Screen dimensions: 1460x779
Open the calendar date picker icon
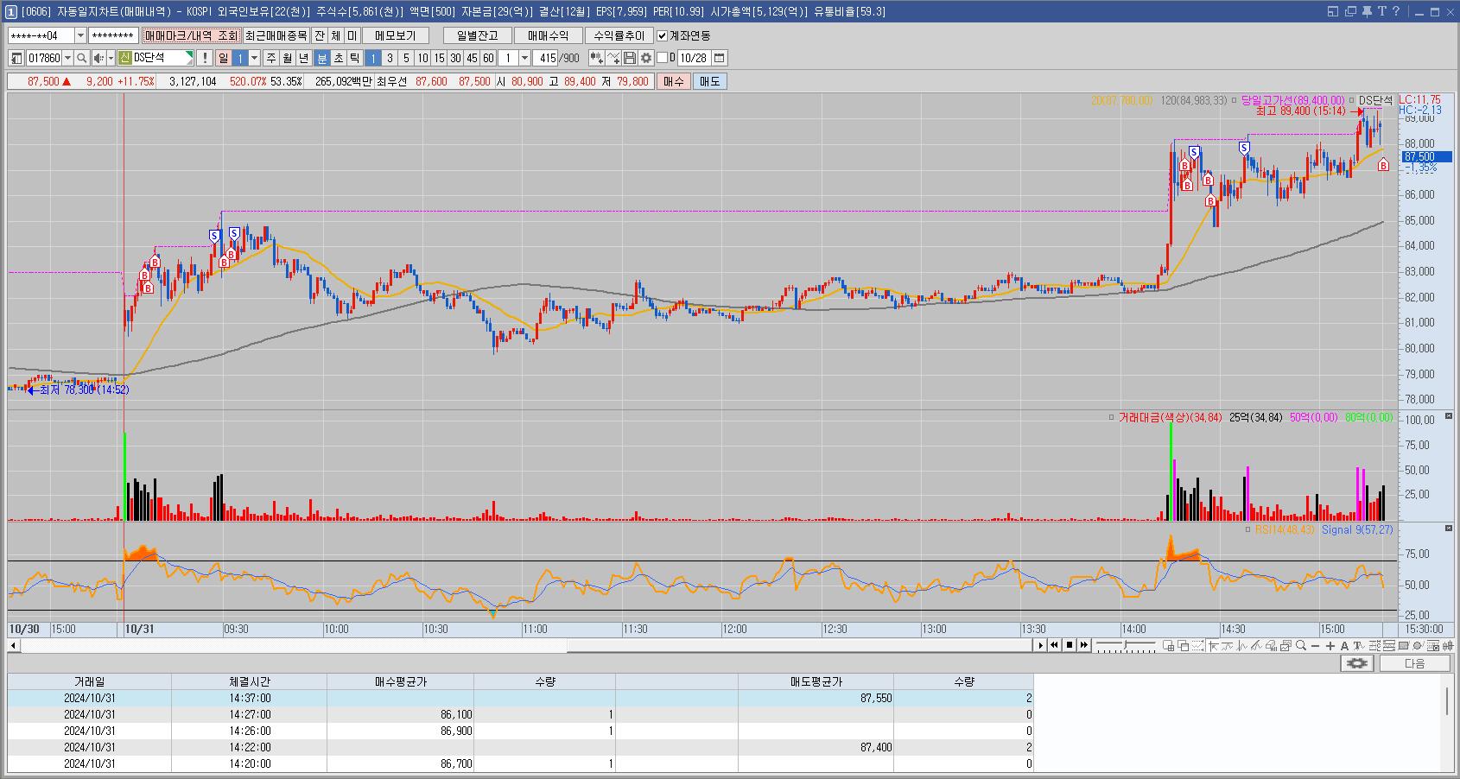coord(720,58)
